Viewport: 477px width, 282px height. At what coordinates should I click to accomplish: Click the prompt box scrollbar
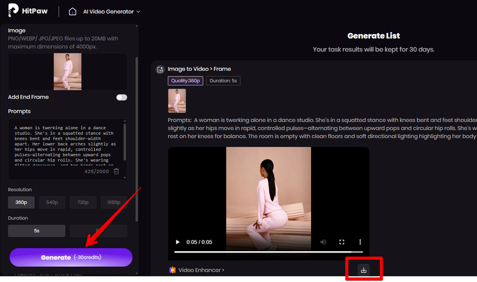pos(125,142)
